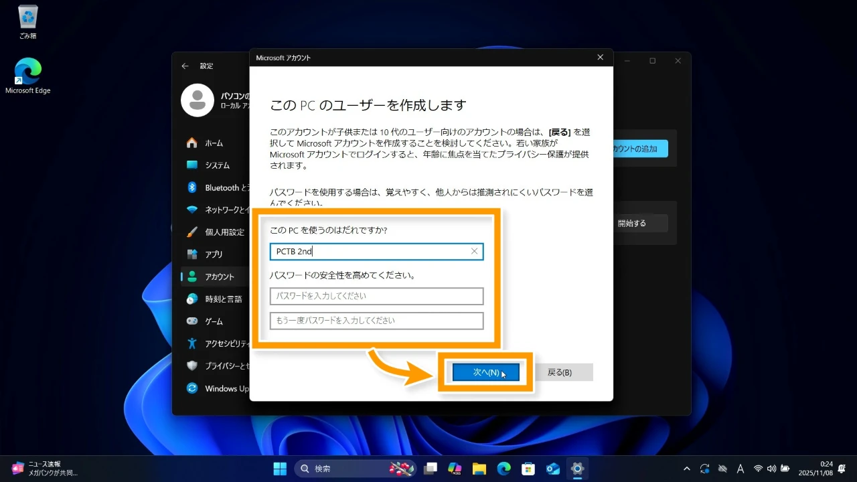Click the 個人用設定 paintbrush icon
This screenshot has width=857, height=482.
click(x=192, y=232)
